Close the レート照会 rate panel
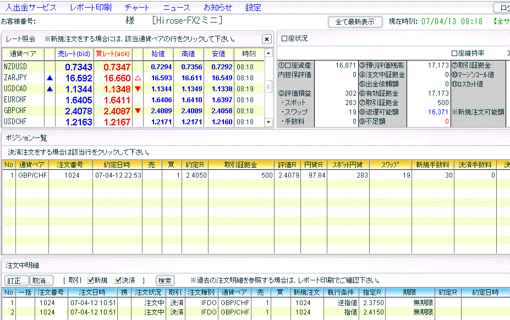Viewport: 510px width, 320px height. coord(266,39)
